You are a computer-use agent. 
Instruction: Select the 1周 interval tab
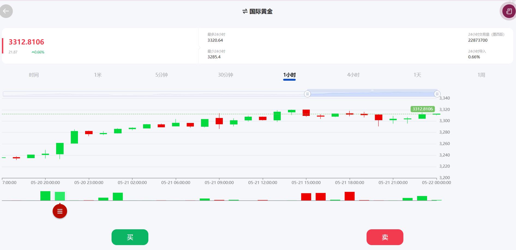tap(481, 75)
